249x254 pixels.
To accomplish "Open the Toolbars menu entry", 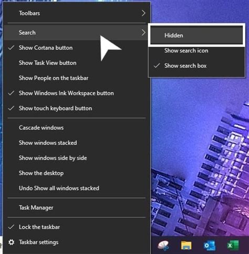I will tap(77, 13).
